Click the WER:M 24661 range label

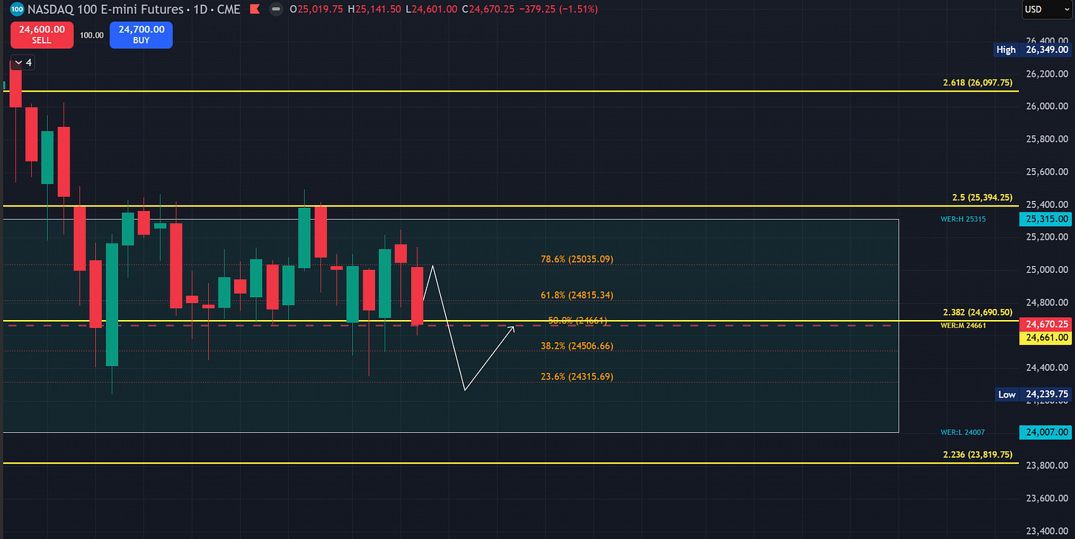pyautogui.click(x=964, y=325)
